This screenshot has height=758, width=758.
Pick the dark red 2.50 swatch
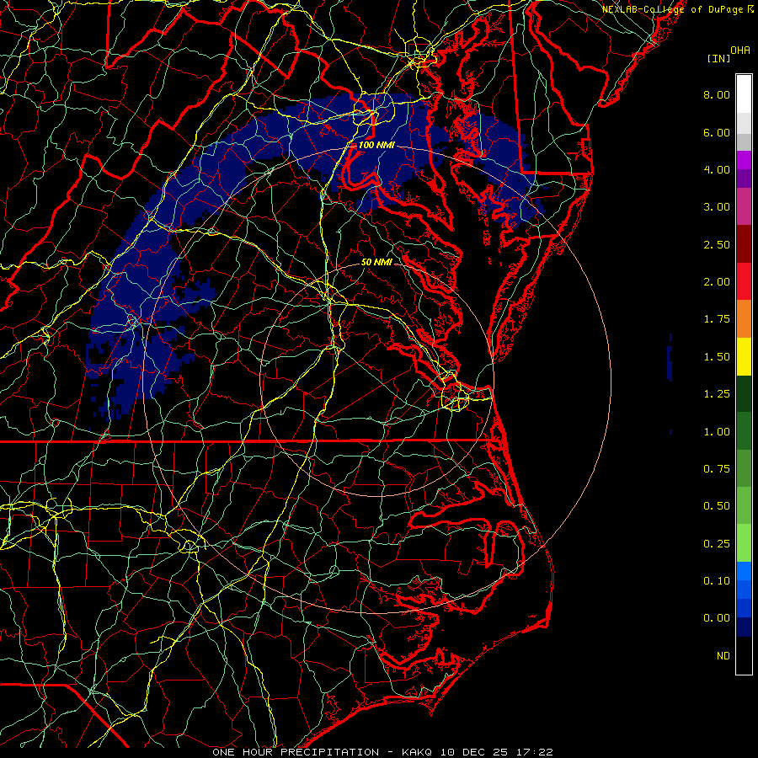[x=744, y=244]
